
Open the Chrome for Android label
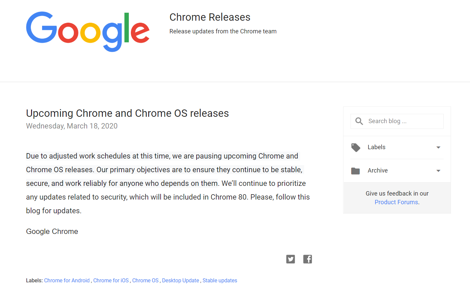click(x=67, y=281)
